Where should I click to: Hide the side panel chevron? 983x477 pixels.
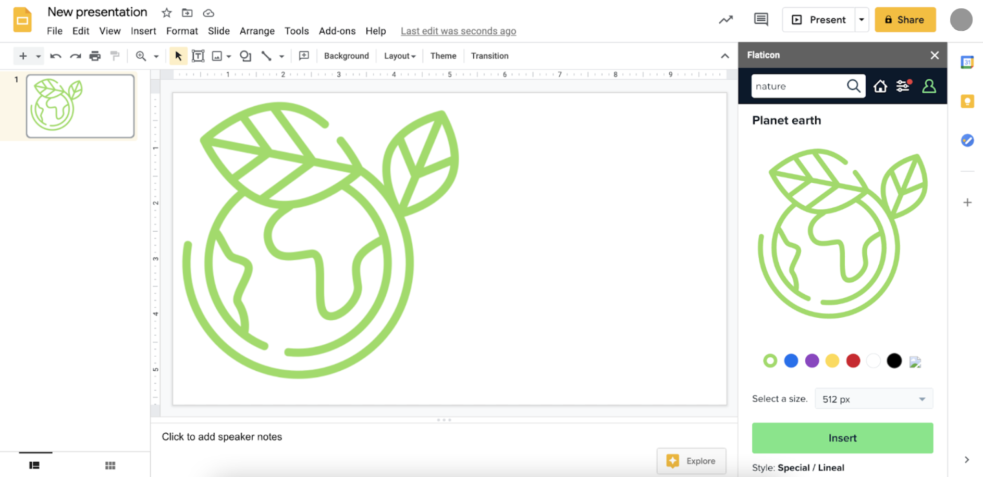pos(967,460)
